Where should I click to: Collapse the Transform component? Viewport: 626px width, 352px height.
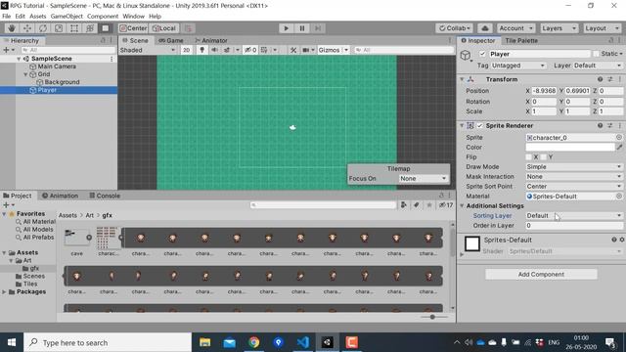[462, 79]
